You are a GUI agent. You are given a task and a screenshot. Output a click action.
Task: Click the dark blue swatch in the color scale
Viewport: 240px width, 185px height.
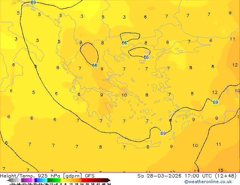click(36, 180)
